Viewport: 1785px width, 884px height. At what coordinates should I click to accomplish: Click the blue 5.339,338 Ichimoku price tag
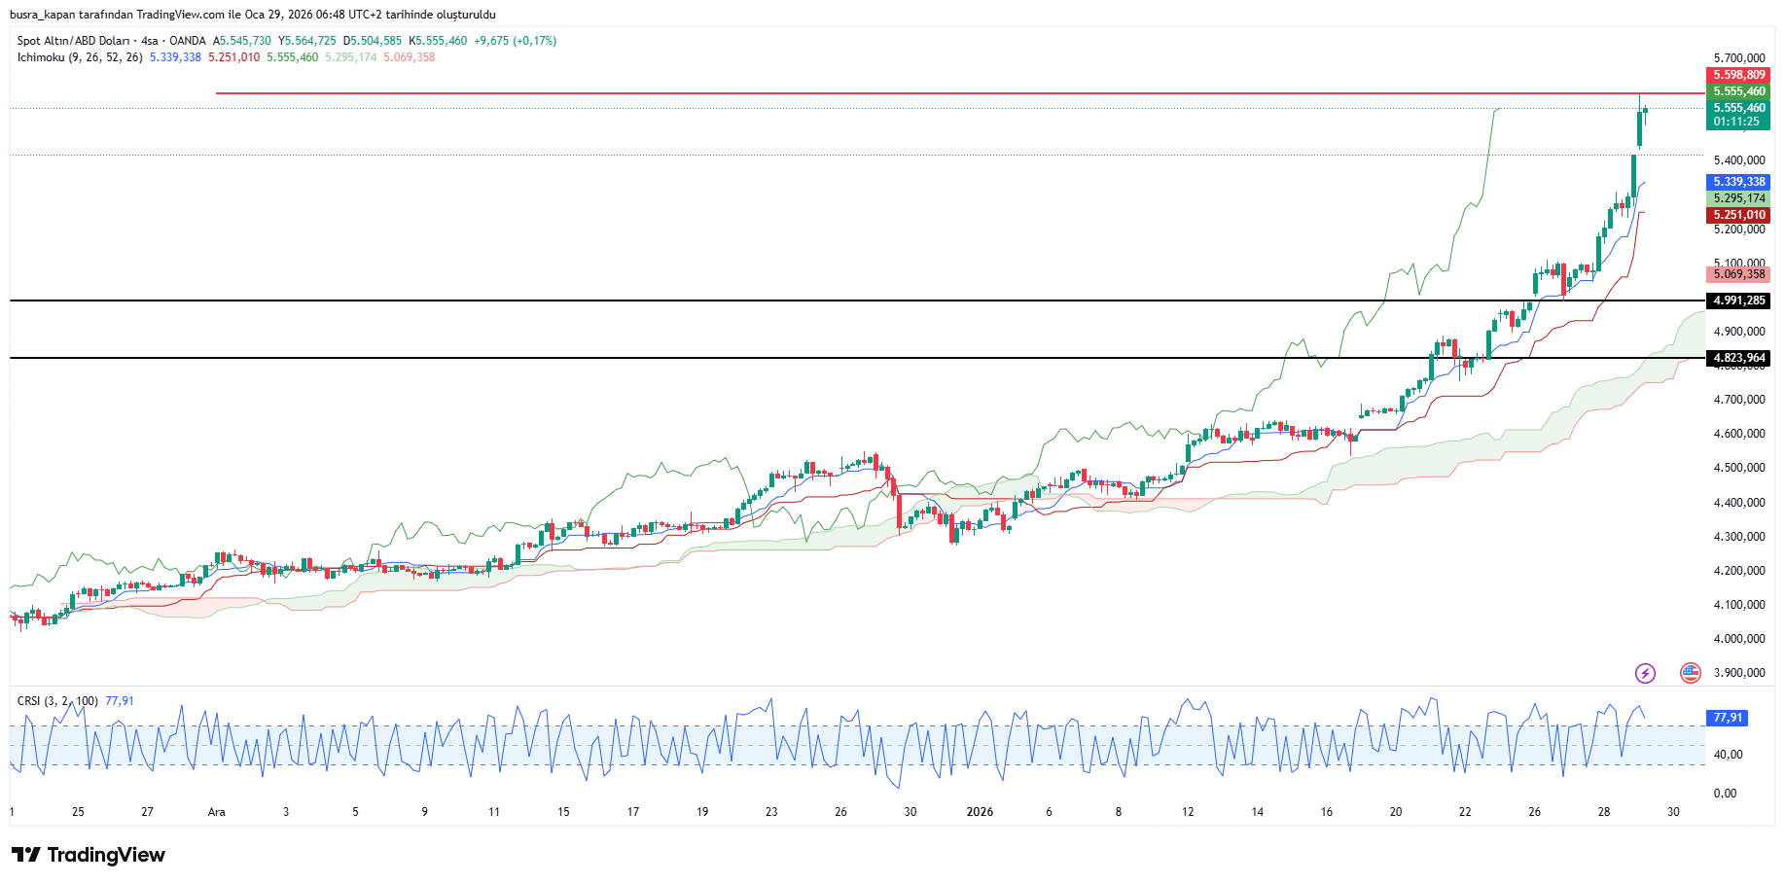pos(1738,182)
